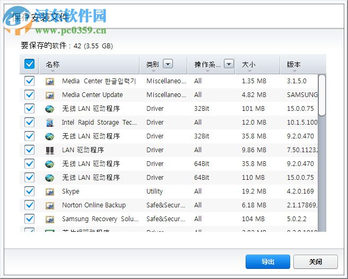Click the Media Center Update row icon
348x279 pixels.
tap(50, 95)
